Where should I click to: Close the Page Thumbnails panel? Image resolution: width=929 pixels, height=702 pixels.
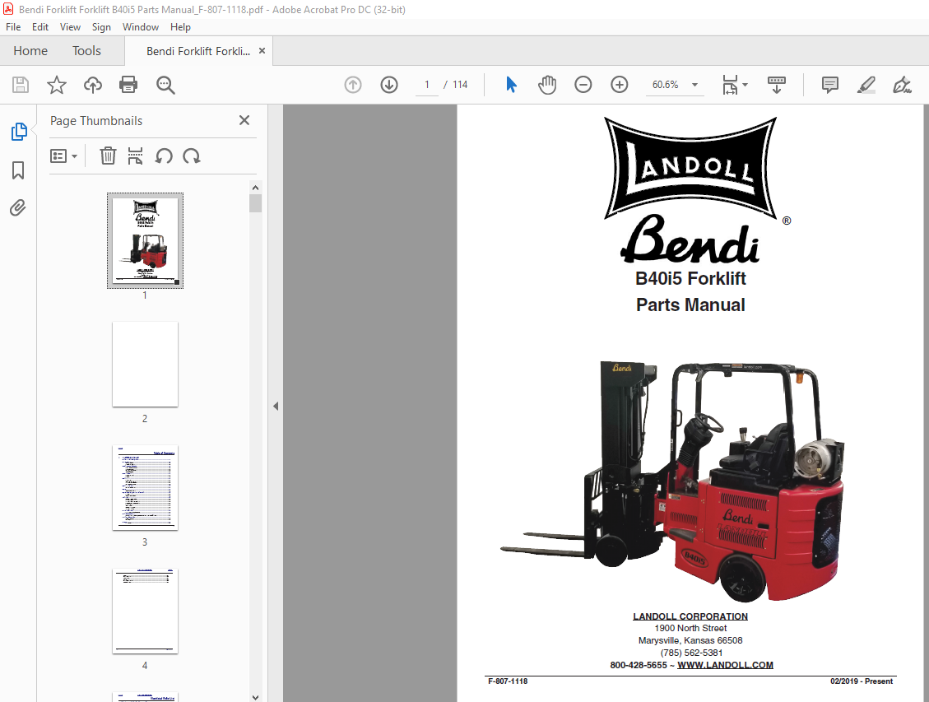[x=244, y=120]
